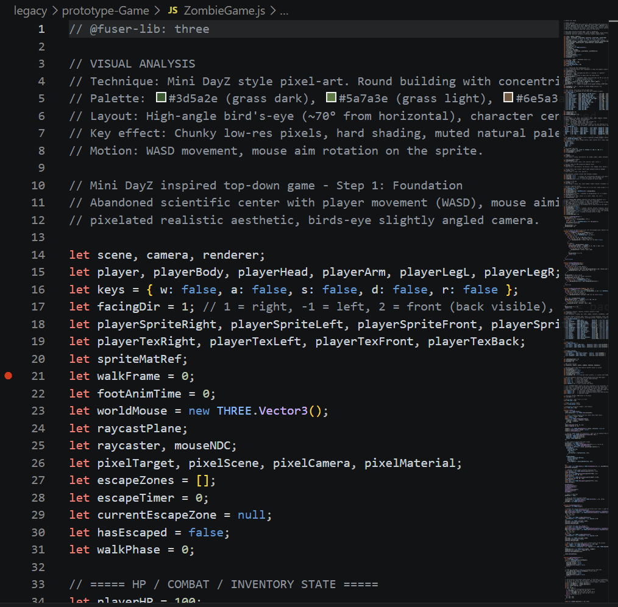Open color picker for #5a7a3e swatch
618x607 pixels.
(332, 97)
